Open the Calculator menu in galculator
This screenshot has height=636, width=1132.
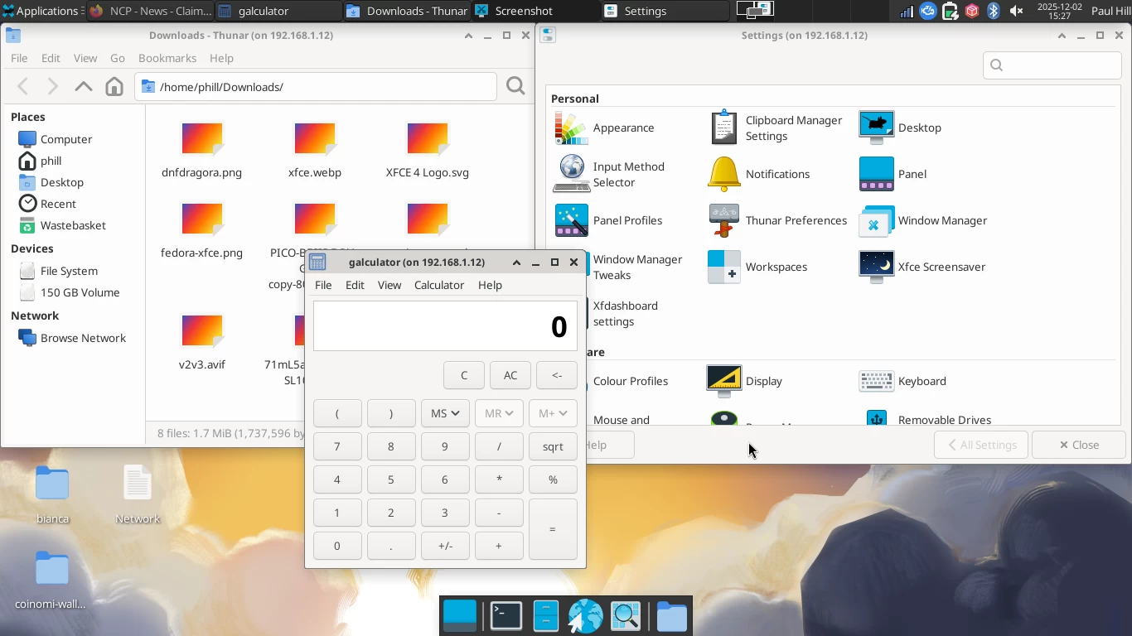point(438,285)
